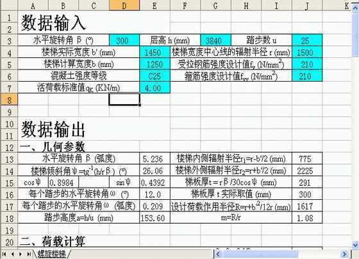359x259 pixels.
Task: Select row 19 header
Action: pyautogui.click(x=9, y=230)
